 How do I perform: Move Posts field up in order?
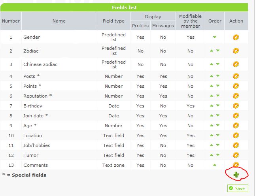tap(212, 76)
